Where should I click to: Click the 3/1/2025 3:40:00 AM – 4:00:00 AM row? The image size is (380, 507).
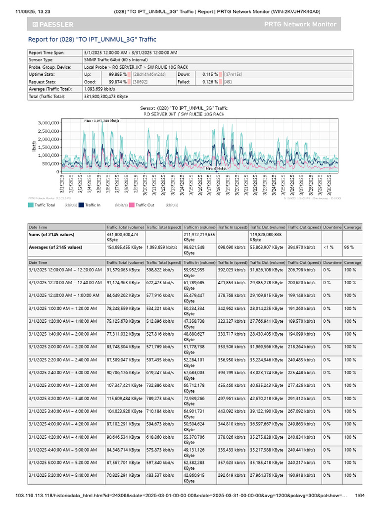click(195, 414)
